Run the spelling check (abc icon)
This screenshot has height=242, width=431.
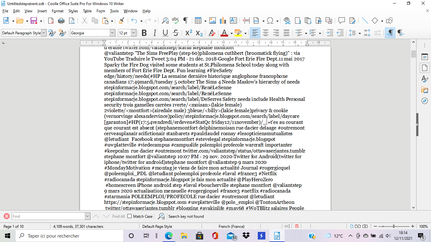coord(175,21)
